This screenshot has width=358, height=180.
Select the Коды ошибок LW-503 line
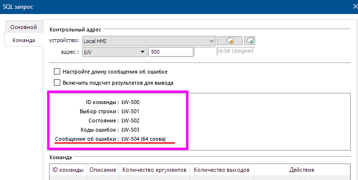tap(110, 130)
